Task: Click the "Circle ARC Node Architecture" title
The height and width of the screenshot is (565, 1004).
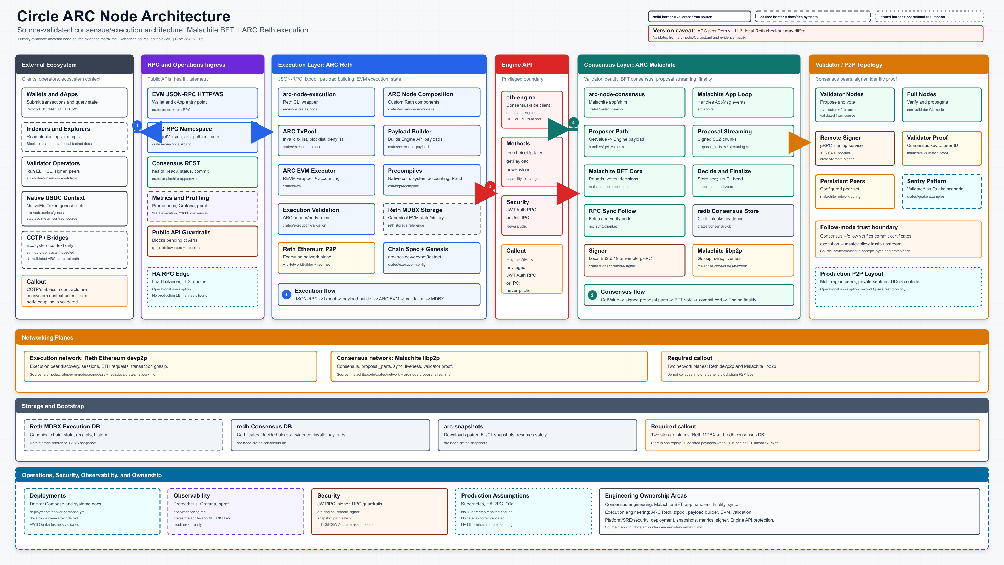Action: (x=124, y=16)
